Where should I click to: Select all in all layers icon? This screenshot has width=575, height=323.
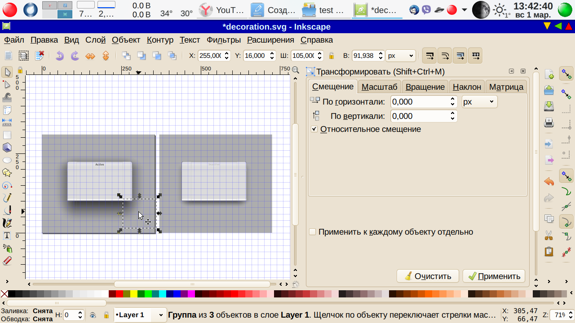coord(24,56)
